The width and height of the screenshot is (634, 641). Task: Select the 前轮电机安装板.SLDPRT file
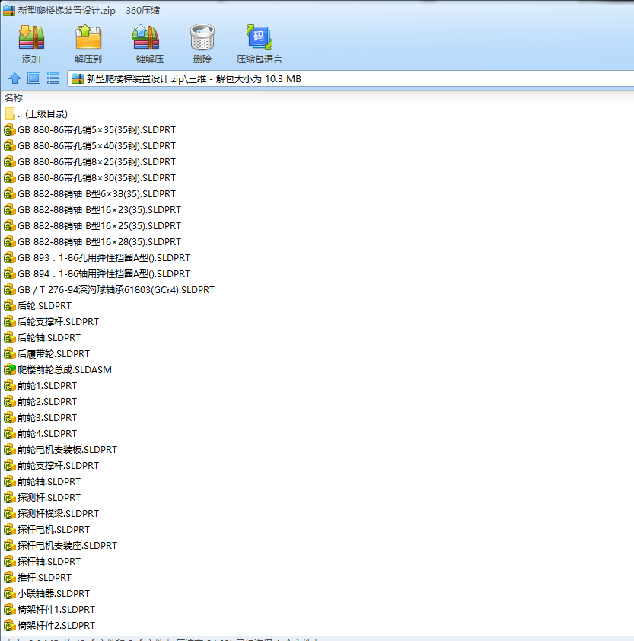click(60, 449)
